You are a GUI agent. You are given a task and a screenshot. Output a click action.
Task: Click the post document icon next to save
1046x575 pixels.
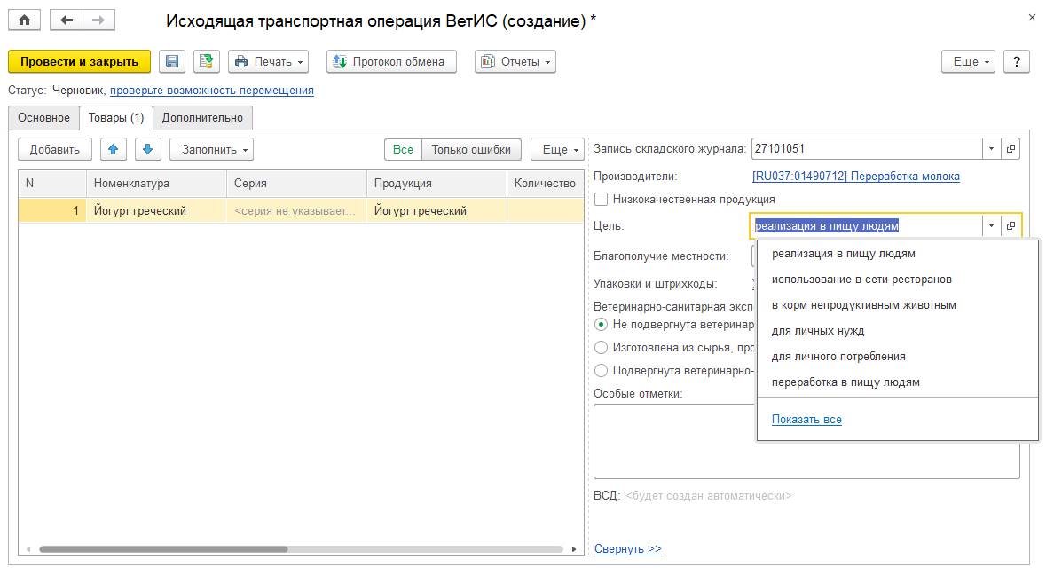point(206,61)
